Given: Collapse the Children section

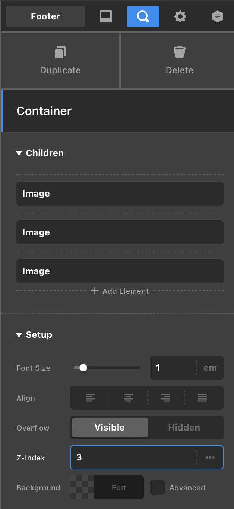Looking at the screenshot, I should point(19,153).
